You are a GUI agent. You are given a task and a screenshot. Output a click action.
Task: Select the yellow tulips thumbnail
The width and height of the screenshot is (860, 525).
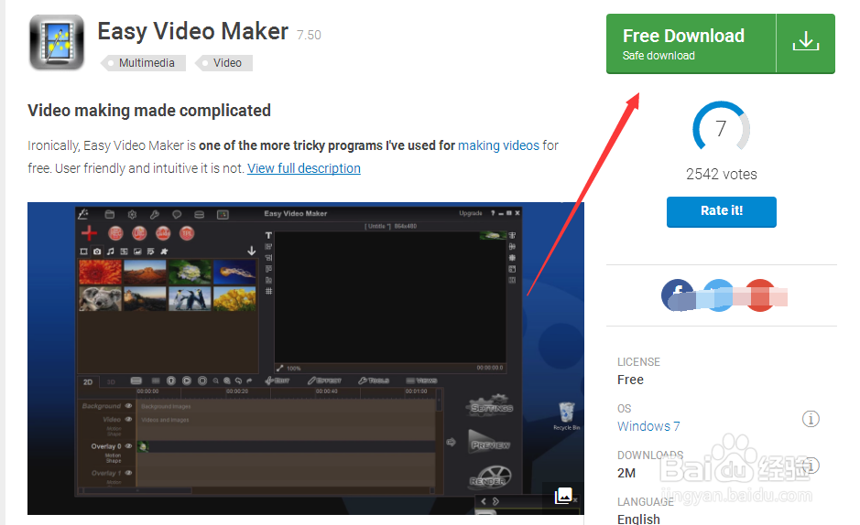tap(234, 299)
